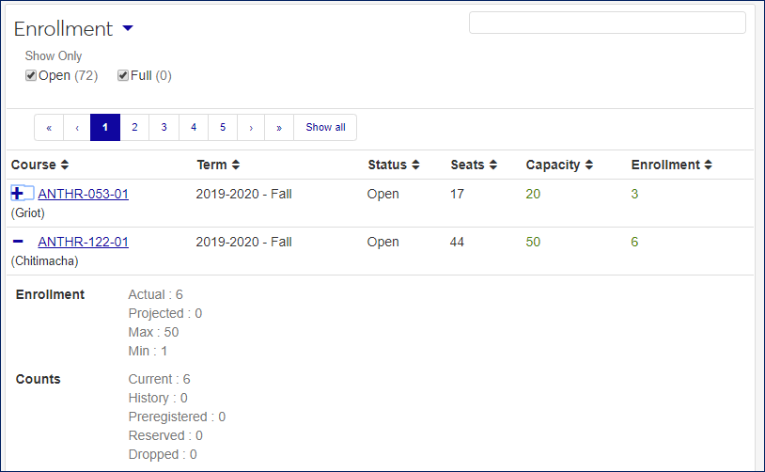The height and width of the screenshot is (472, 765).
Task: Sort by Capacity column icon
Action: tap(588, 165)
